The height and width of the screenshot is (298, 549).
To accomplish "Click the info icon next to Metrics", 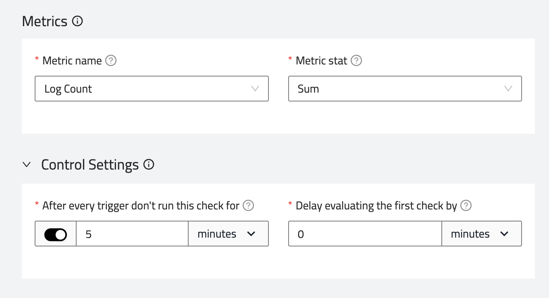I will (x=77, y=21).
